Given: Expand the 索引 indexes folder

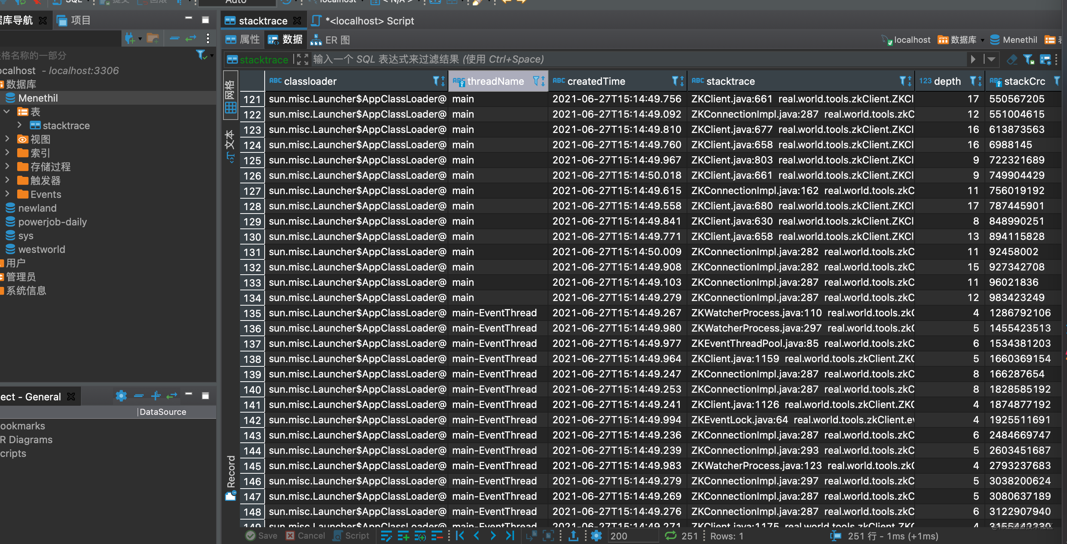Looking at the screenshot, I should 6,152.
